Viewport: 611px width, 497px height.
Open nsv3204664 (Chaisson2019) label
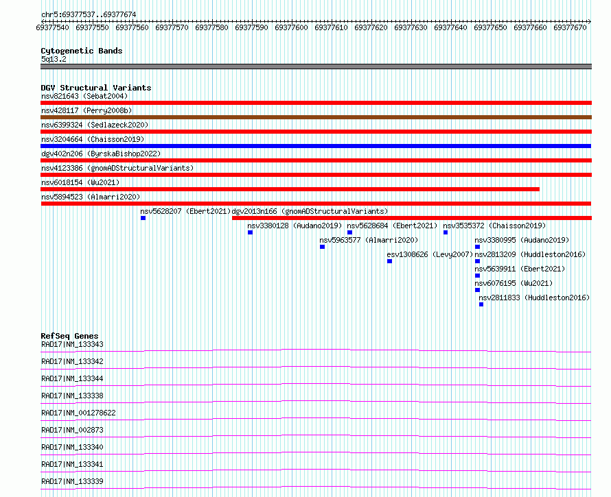[93, 139]
